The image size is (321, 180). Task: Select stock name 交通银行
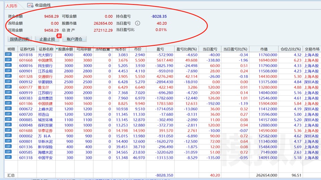point(45,77)
